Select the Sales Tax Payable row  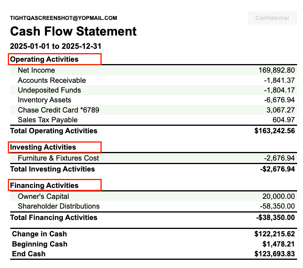[48, 120]
